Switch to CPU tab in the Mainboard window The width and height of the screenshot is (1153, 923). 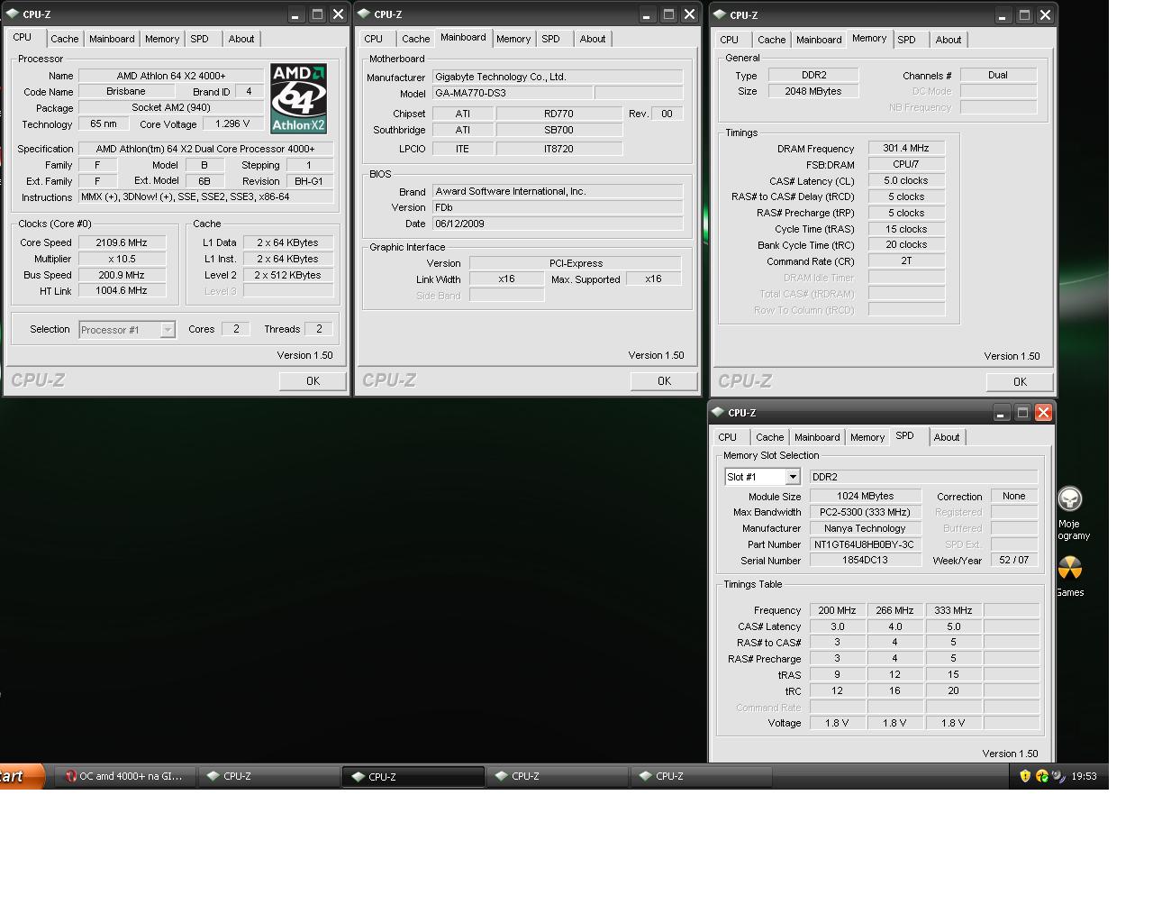pyautogui.click(x=374, y=39)
